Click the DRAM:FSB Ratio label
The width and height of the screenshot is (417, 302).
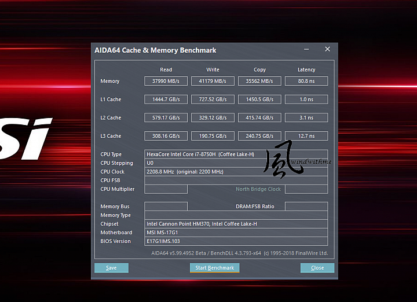click(255, 207)
